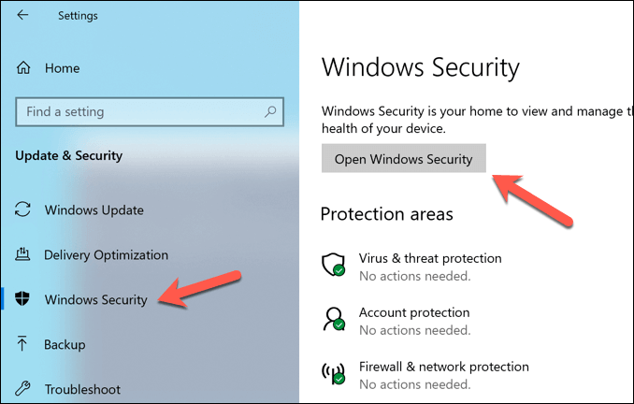Click the Account protection person icon
Image resolution: width=634 pixels, height=404 pixels.
click(334, 319)
